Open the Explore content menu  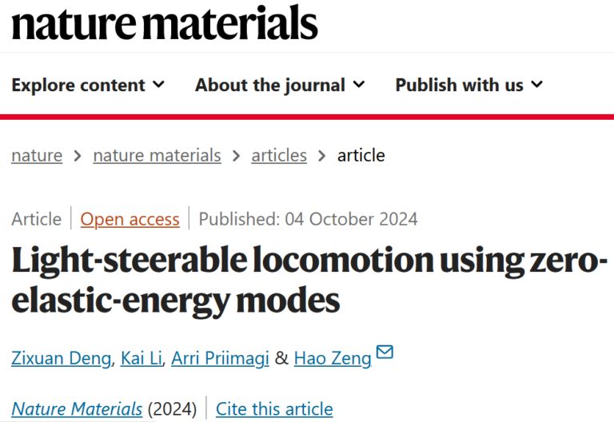88,85
